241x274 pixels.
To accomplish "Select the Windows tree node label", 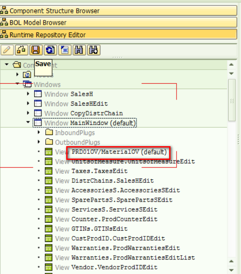I will 47,85.
